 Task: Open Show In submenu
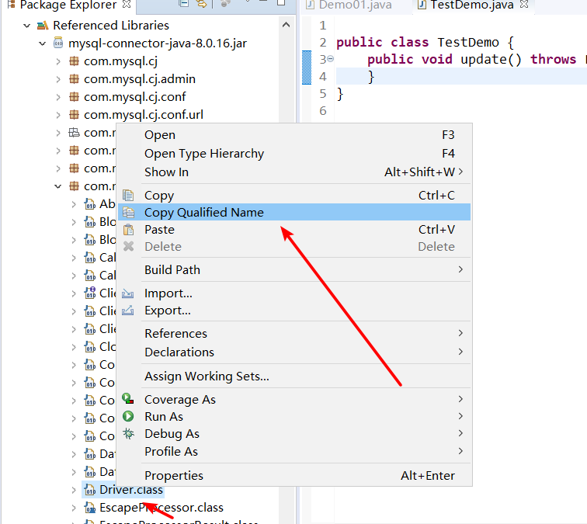(x=294, y=172)
